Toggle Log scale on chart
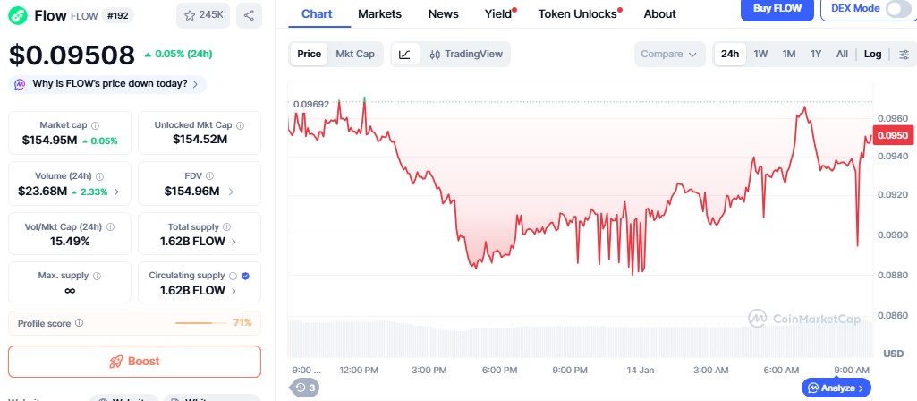This screenshot has width=917, height=401. click(x=872, y=54)
